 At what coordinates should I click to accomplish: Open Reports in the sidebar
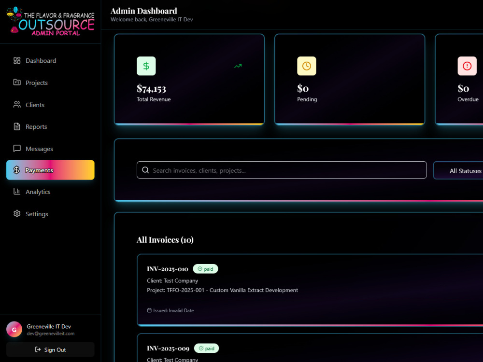tap(50, 126)
